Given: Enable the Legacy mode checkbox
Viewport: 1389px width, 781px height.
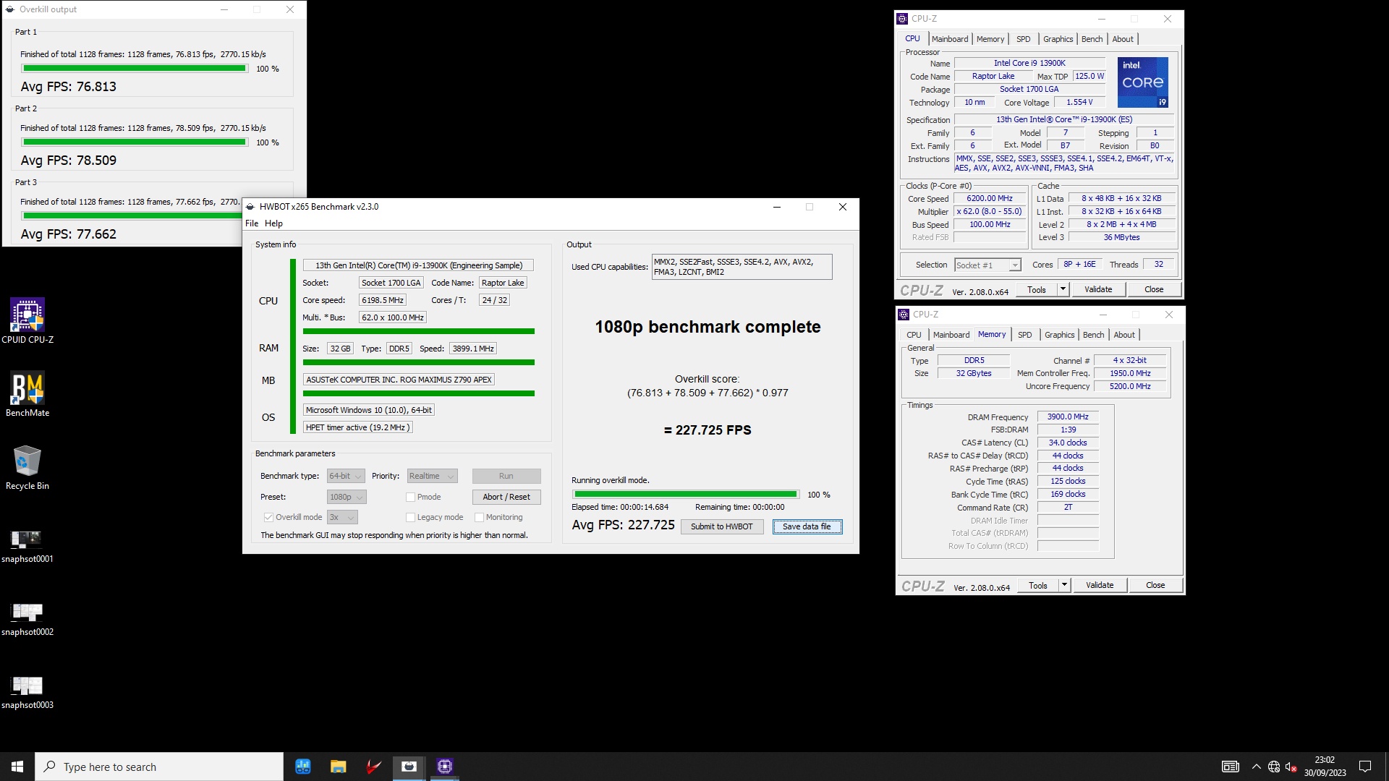Looking at the screenshot, I should coord(410,517).
